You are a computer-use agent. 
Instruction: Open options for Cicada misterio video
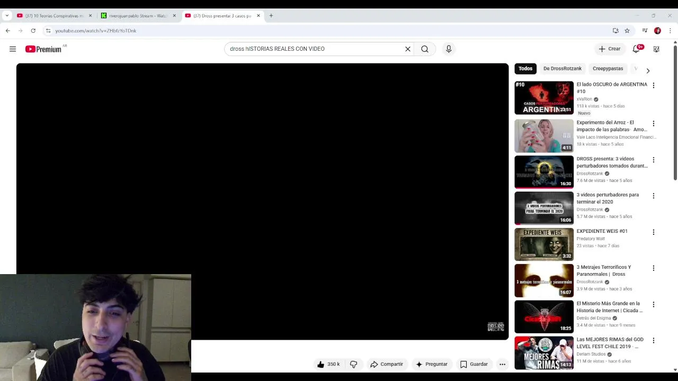click(x=654, y=304)
